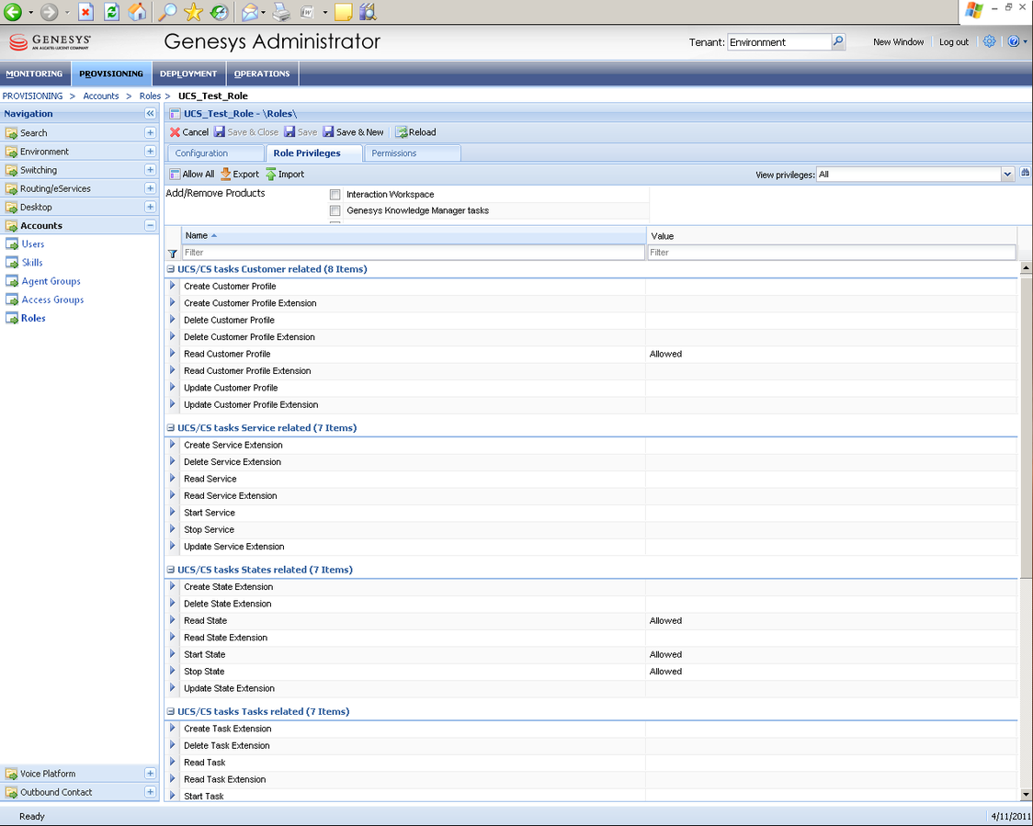Expand the Read Customer Profile row arrow
Image resolution: width=1033 pixels, height=826 pixels.
pos(173,354)
